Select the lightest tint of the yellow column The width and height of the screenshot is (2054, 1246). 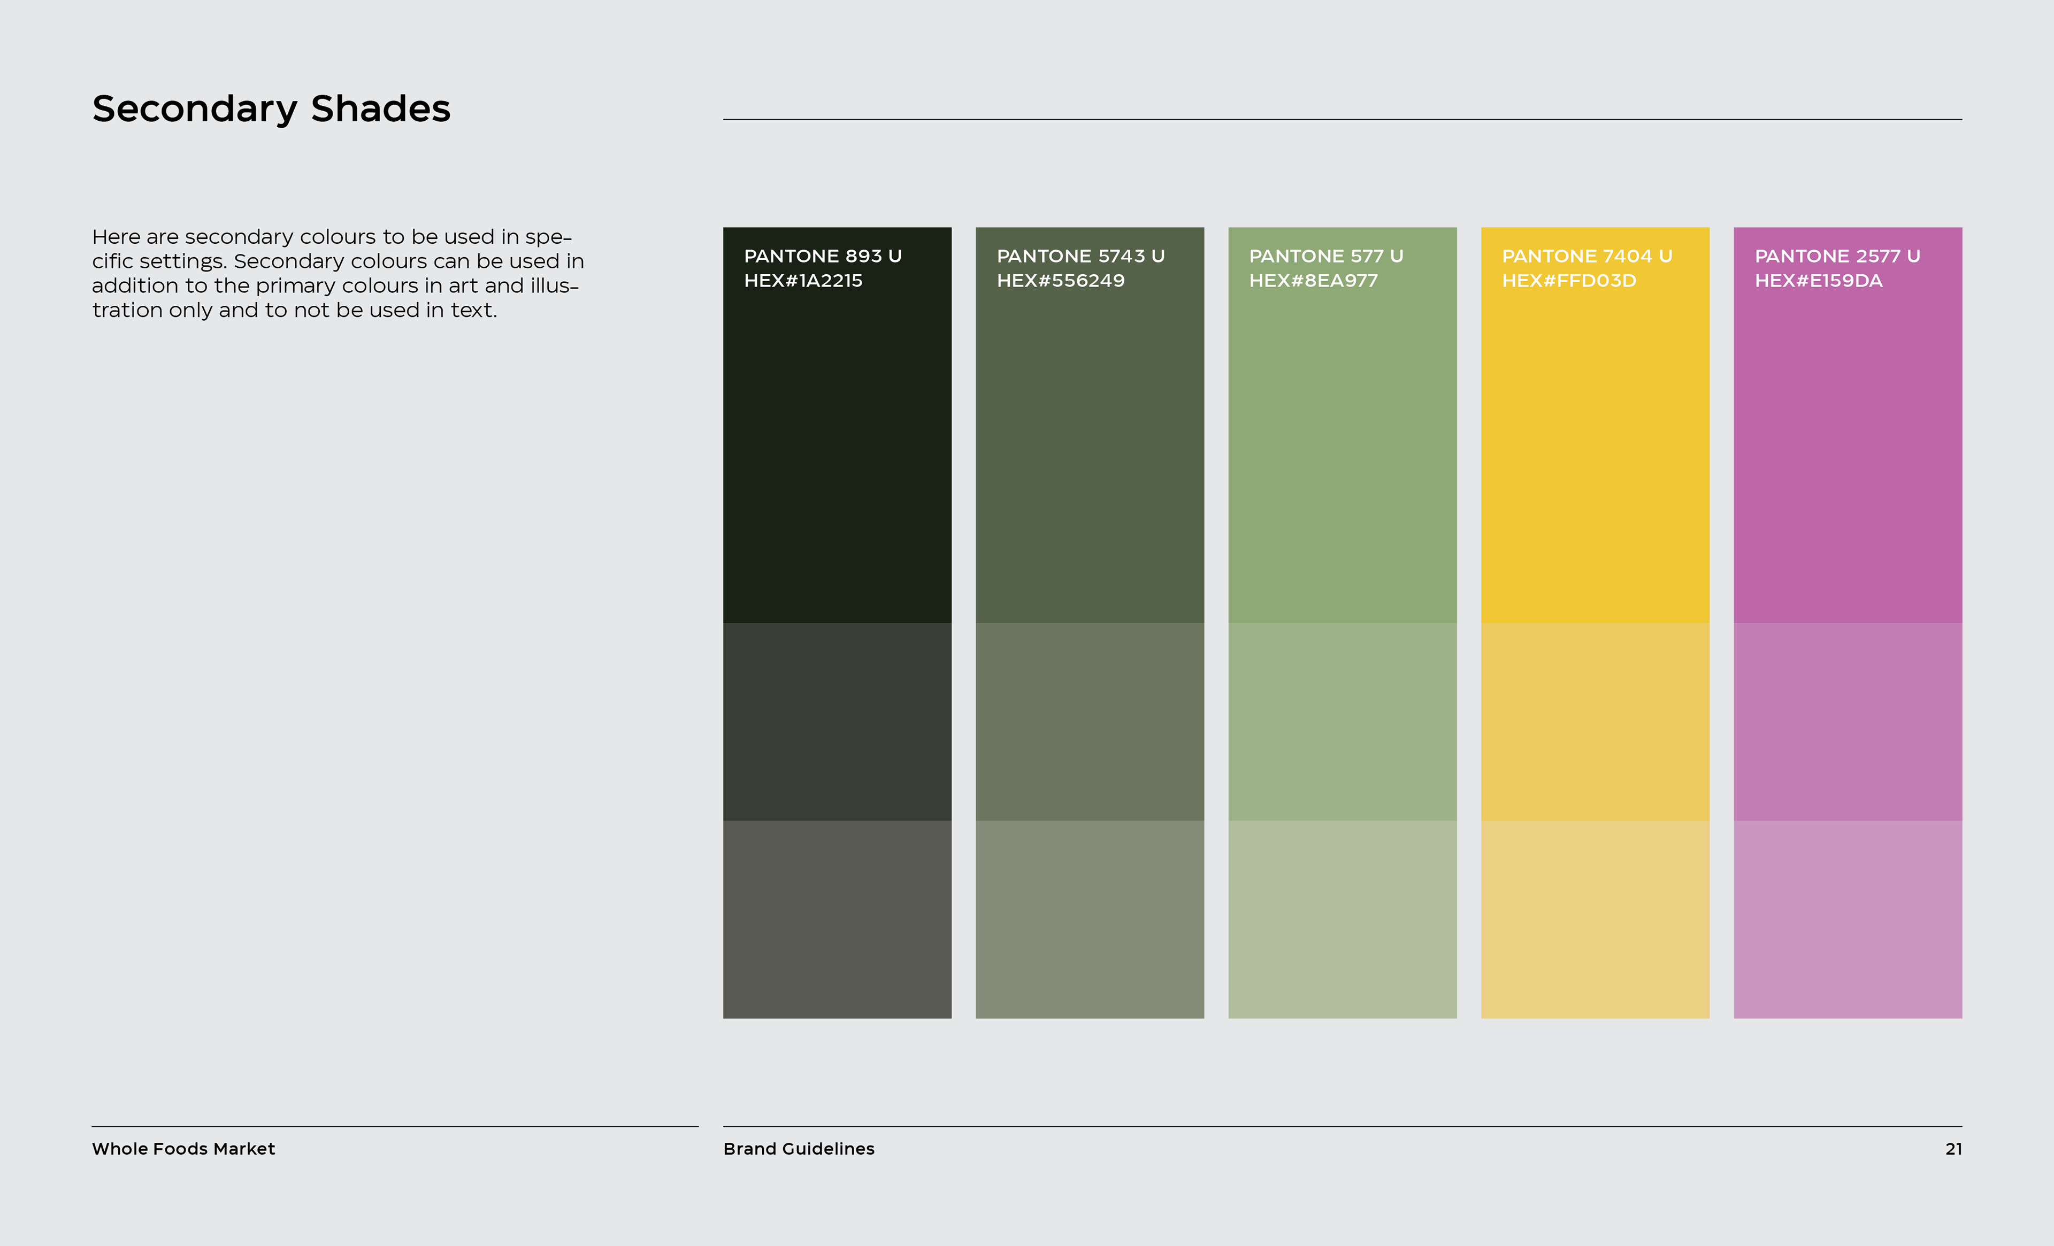[x=1595, y=919]
